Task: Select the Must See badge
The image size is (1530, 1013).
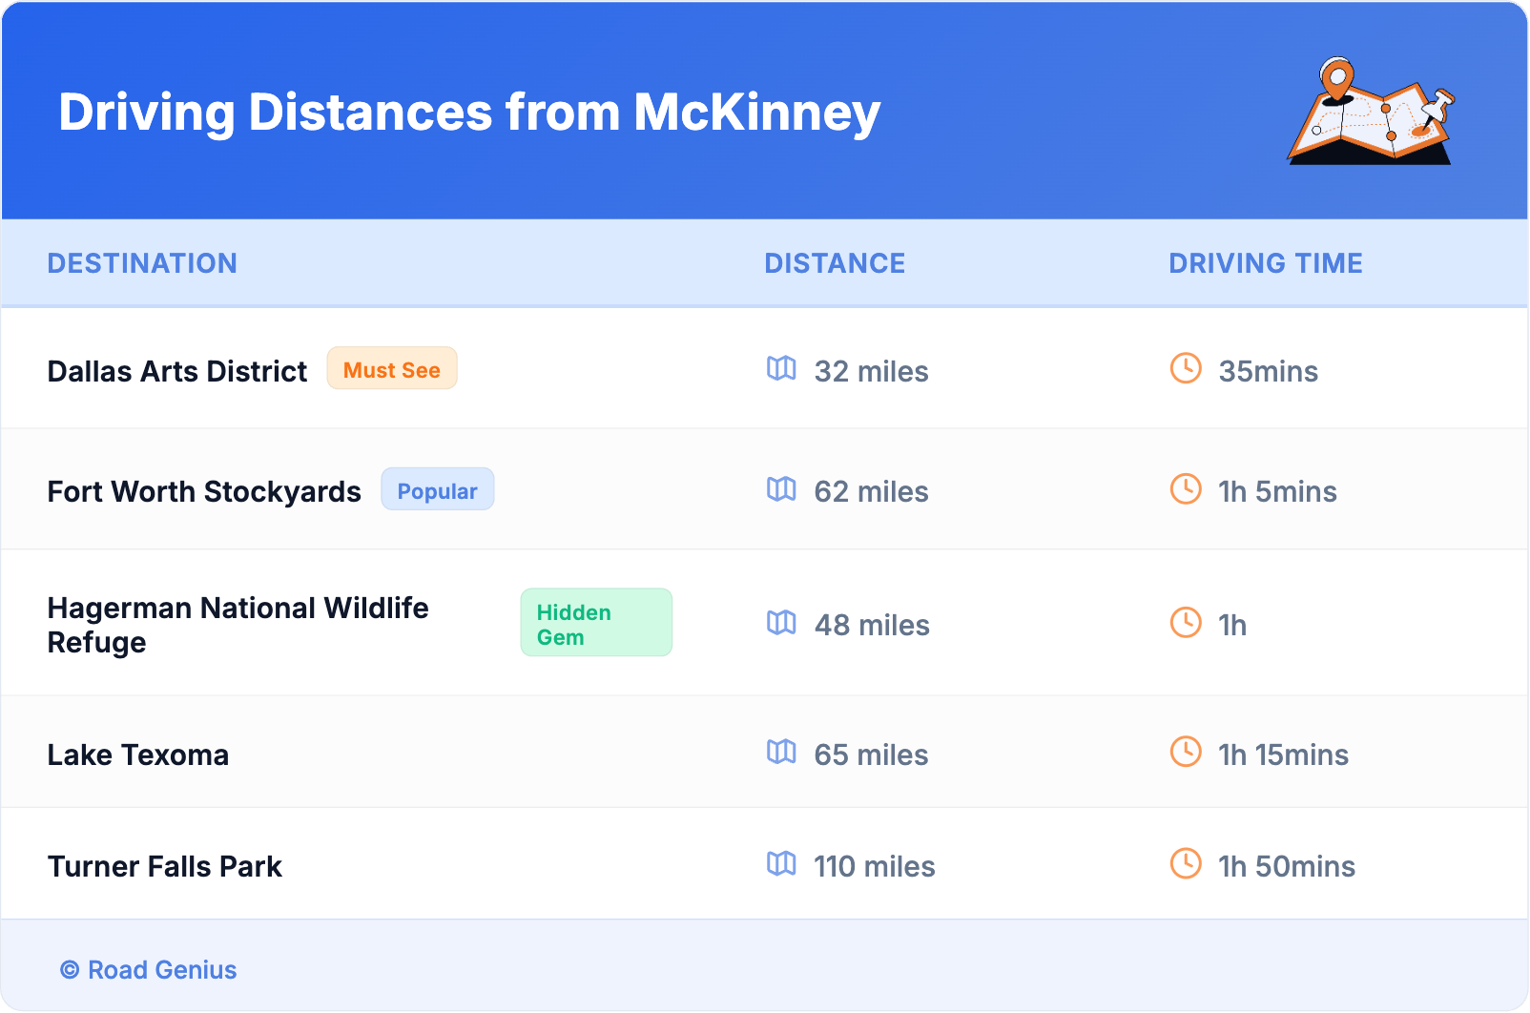Action: tap(392, 369)
